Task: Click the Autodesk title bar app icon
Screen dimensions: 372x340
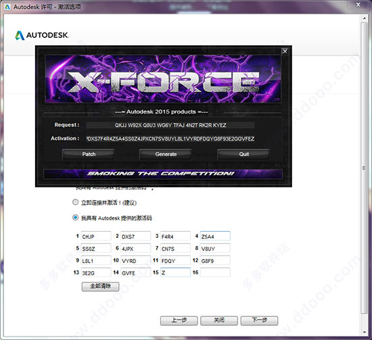Action: pos(7,7)
